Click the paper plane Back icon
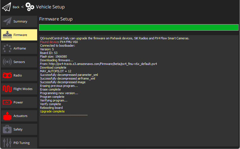The image size is (240, 149). pyautogui.click(x=6, y=7)
